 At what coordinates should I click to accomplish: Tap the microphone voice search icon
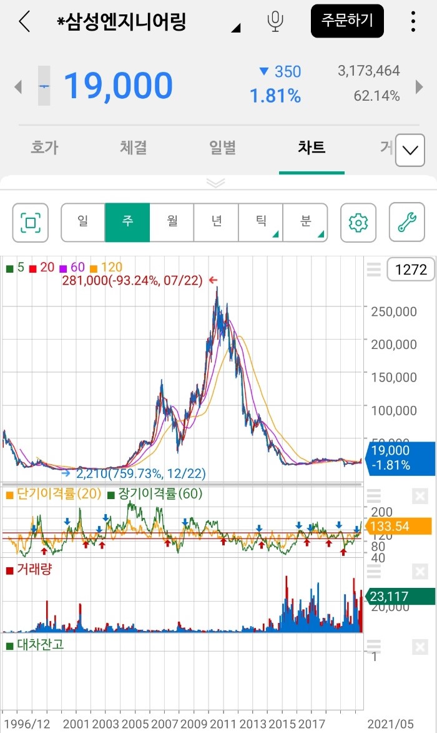tap(275, 21)
